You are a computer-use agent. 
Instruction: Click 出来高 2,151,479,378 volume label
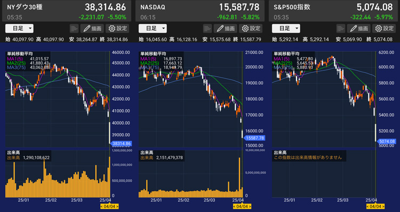161,158
